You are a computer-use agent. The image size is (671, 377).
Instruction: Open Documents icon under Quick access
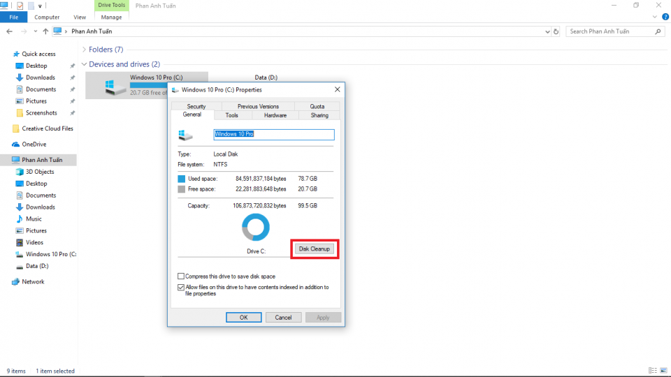click(20, 89)
